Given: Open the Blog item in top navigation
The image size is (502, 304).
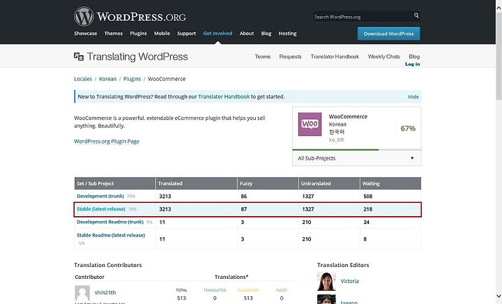Looking at the screenshot, I should pyautogui.click(x=266, y=33).
